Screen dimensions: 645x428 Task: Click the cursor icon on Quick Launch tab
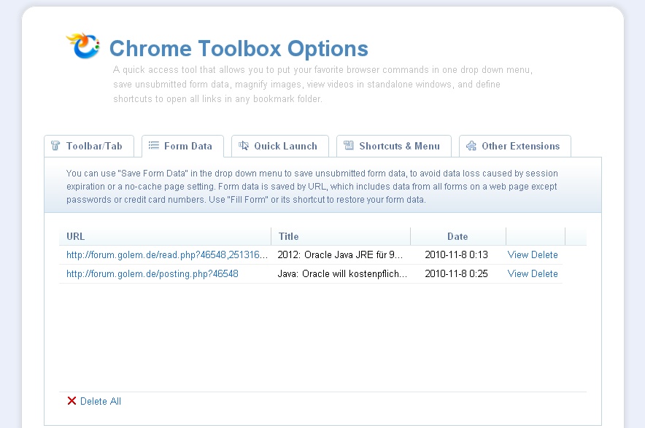click(x=244, y=145)
